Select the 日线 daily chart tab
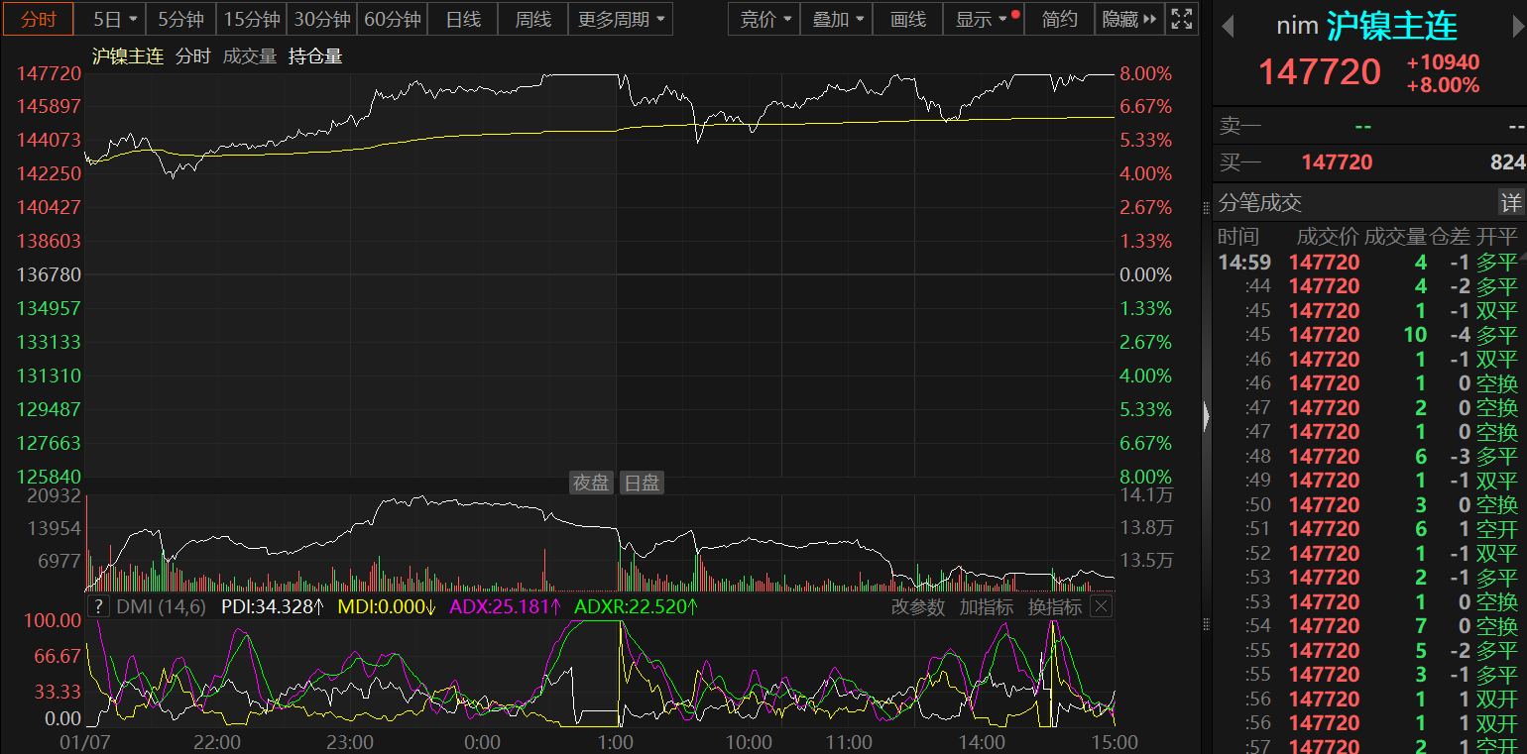The image size is (1527, 754). (x=463, y=19)
